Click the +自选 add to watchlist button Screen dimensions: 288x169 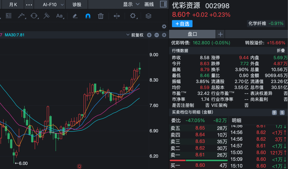[182, 24]
